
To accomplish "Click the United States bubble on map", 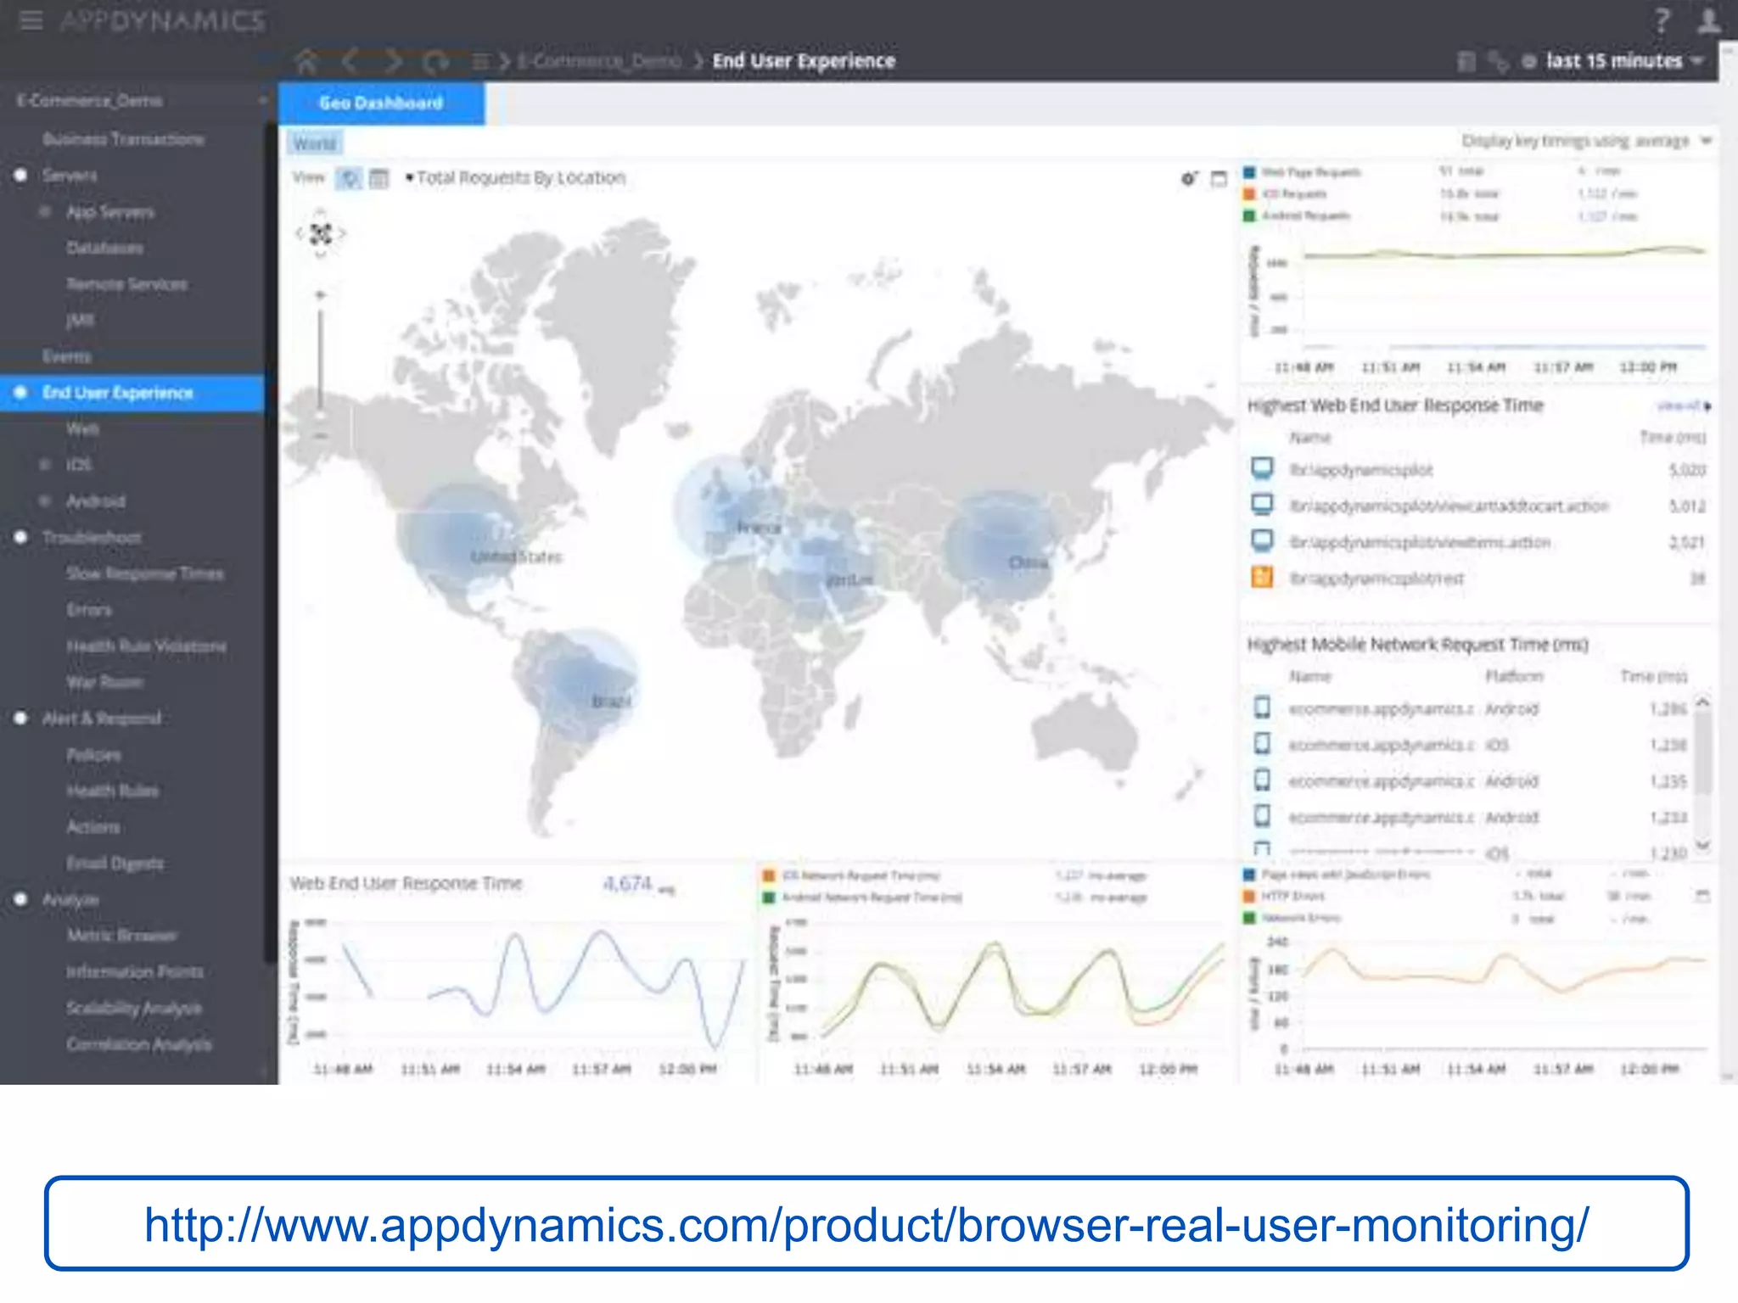I will coord(463,539).
